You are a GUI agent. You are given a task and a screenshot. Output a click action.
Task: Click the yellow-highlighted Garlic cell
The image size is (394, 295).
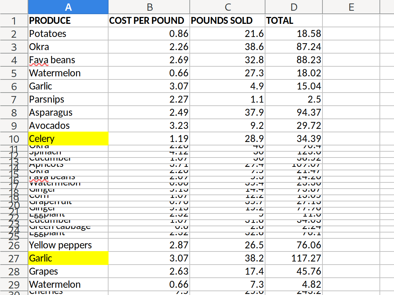68,258
